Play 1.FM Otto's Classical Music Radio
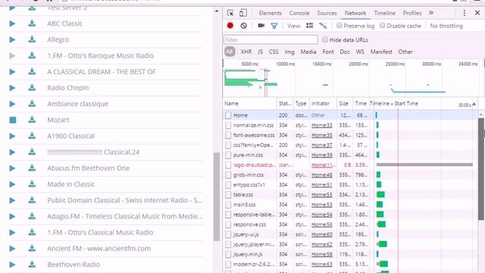The width and height of the screenshot is (485, 273). [12, 233]
